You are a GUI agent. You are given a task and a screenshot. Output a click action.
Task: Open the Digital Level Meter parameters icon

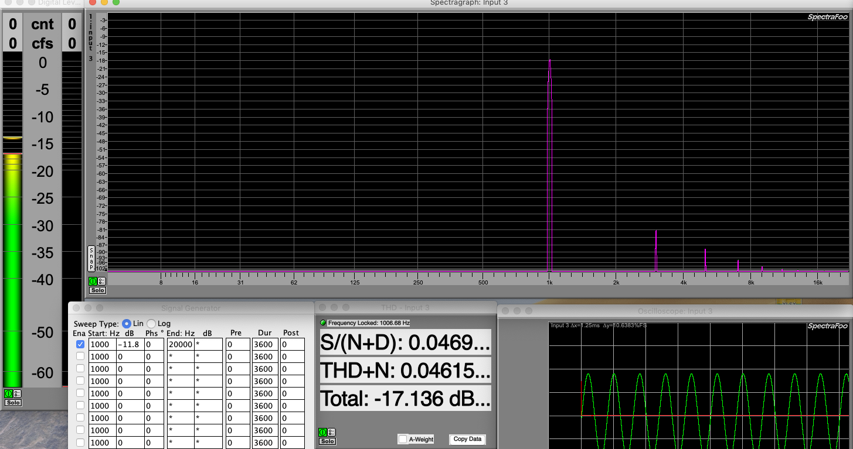pyautogui.click(x=17, y=393)
